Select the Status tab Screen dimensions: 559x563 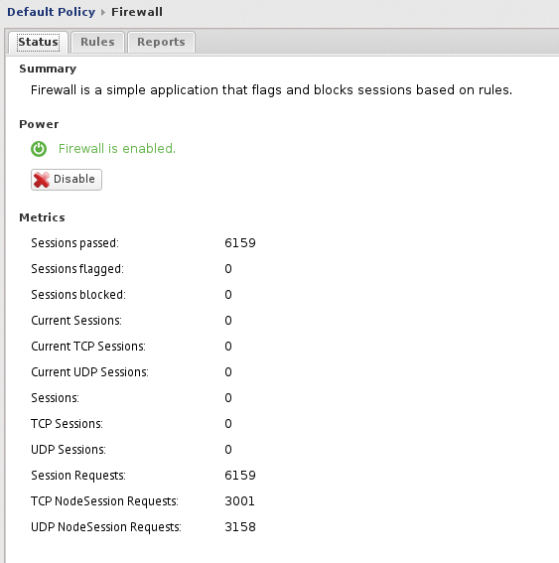(x=38, y=42)
